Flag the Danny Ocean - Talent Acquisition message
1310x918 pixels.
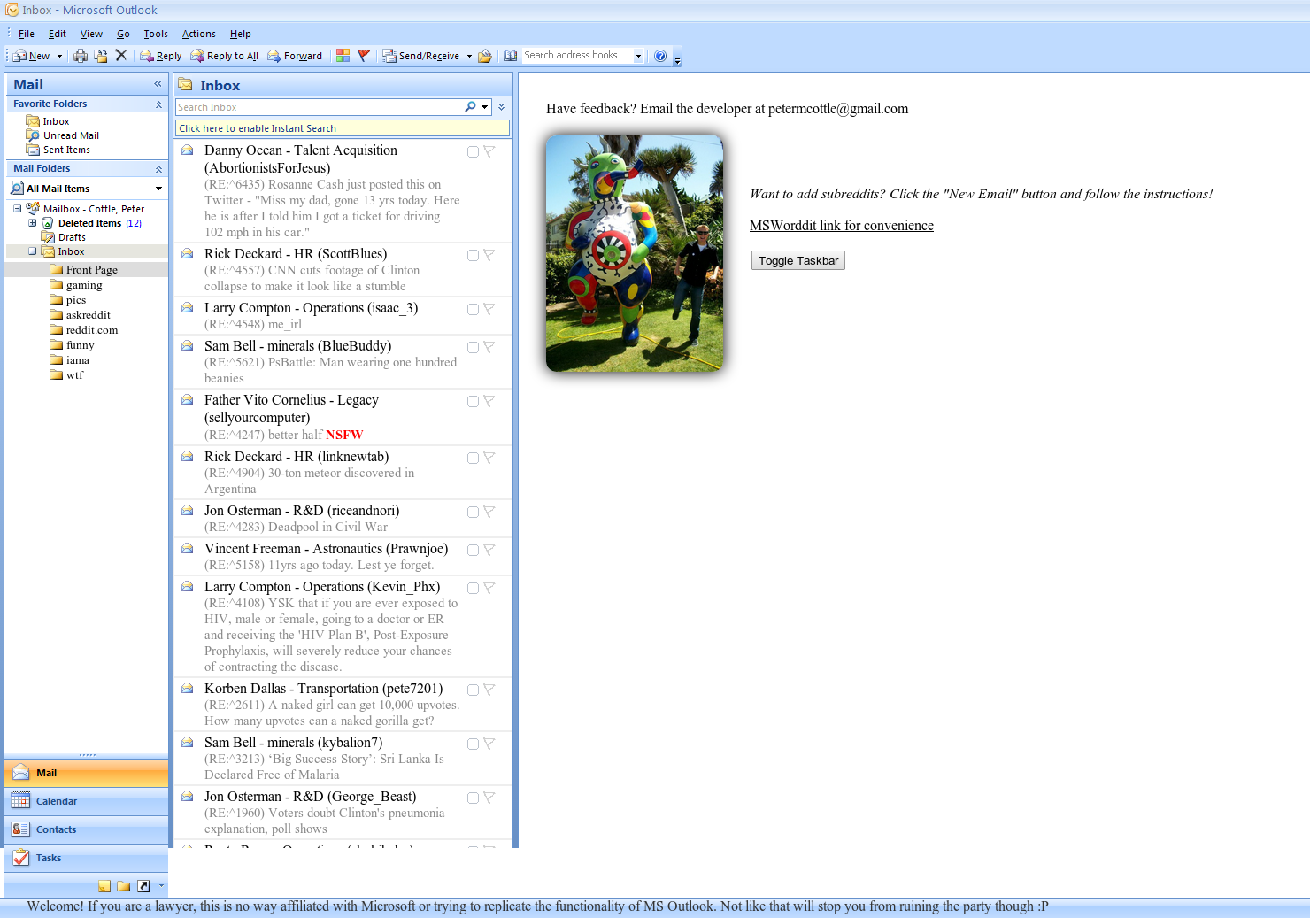coord(489,151)
